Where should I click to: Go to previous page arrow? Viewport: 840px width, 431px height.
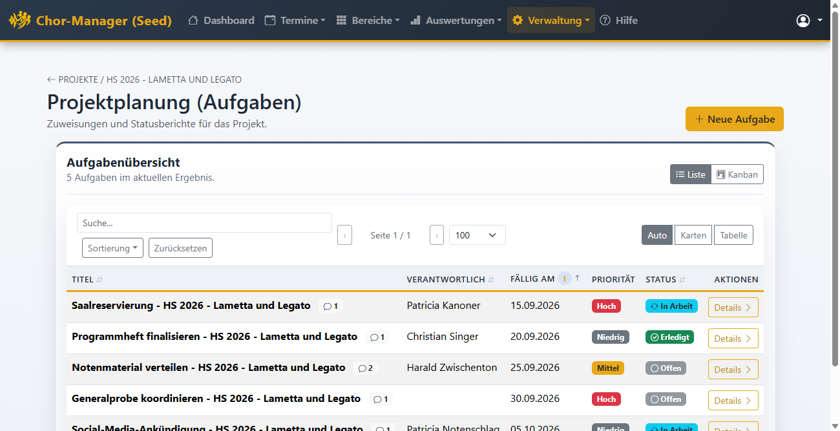coord(344,235)
